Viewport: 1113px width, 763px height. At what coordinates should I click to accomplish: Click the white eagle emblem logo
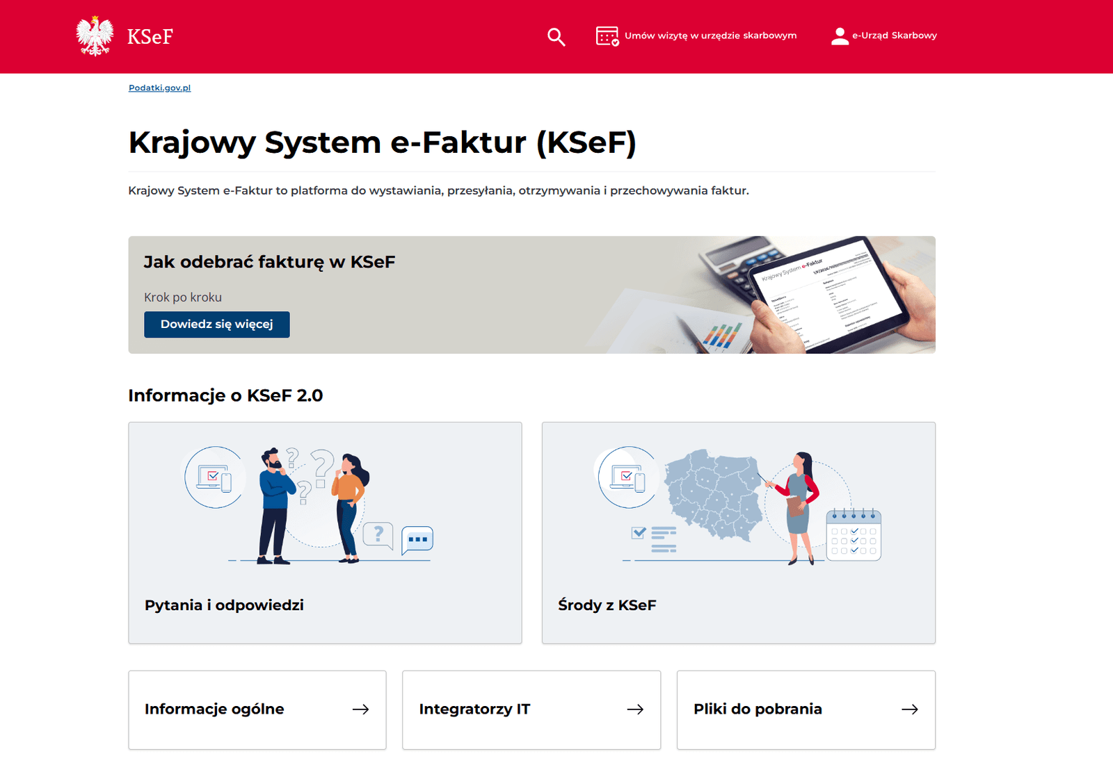point(95,36)
